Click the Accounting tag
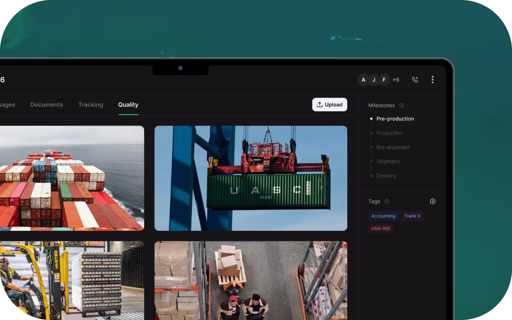The height and width of the screenshot is (320, 512). coord(383,216)
